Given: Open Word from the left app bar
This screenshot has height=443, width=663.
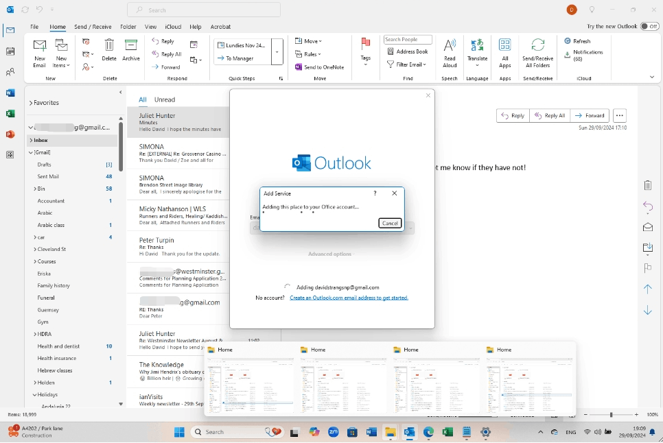Looking at the screenshot, I should 10,93.
